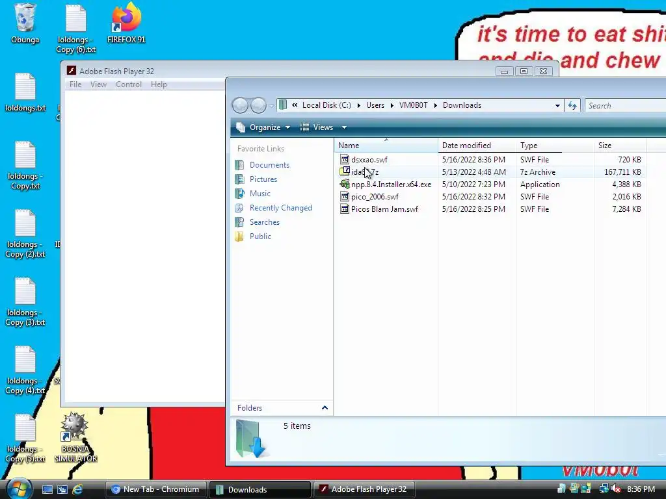Open the Public favorite link

(x=260, y=237)
